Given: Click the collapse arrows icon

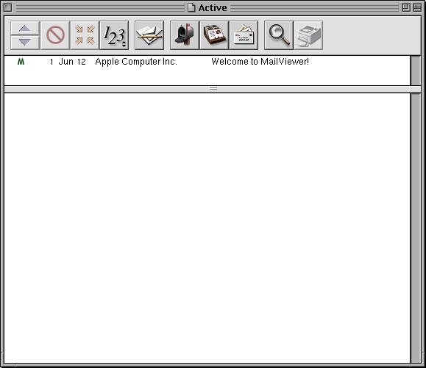Looking at the screenshot, I should pyautogui.click(x=85, y=35).
